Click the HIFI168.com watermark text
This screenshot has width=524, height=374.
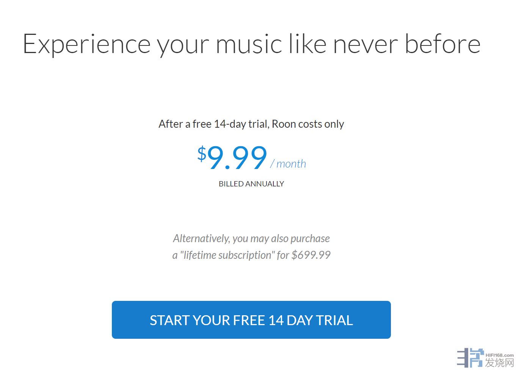coord(499,355)
